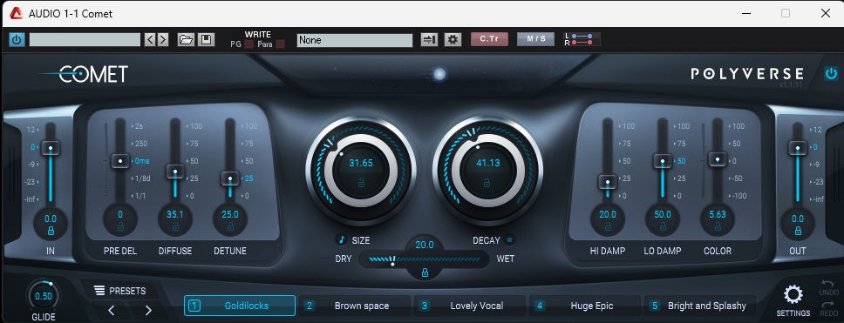The height and width of the screenshot is (323, 844).
Task: Click the L R channel routing icon
Action: 582,39
